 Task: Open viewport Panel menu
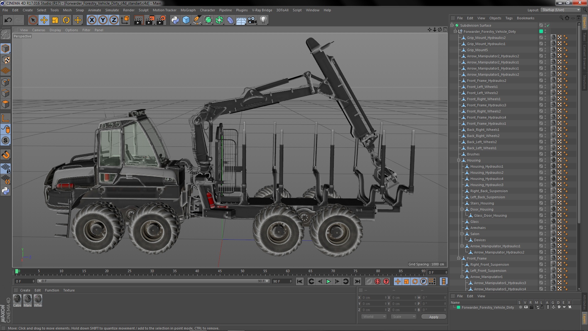(x=99, y=30)
